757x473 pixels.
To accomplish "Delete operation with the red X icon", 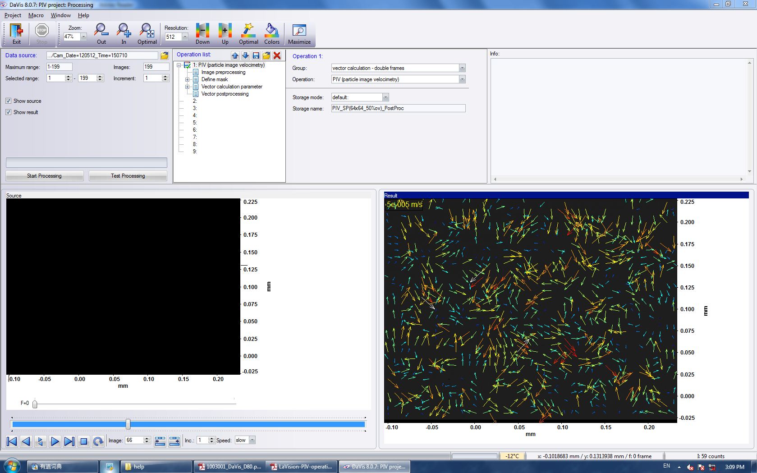I will click(277, 55).
